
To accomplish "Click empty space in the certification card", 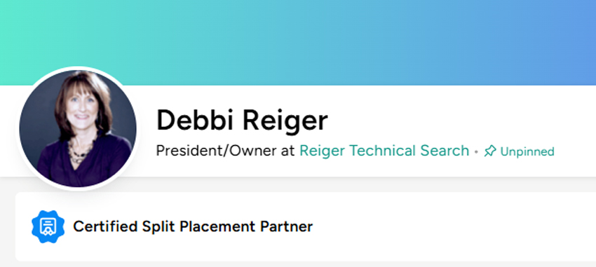I will [x=452, y=227].
